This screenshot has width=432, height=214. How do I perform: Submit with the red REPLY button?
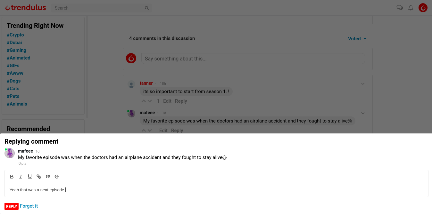pos(12,206)
